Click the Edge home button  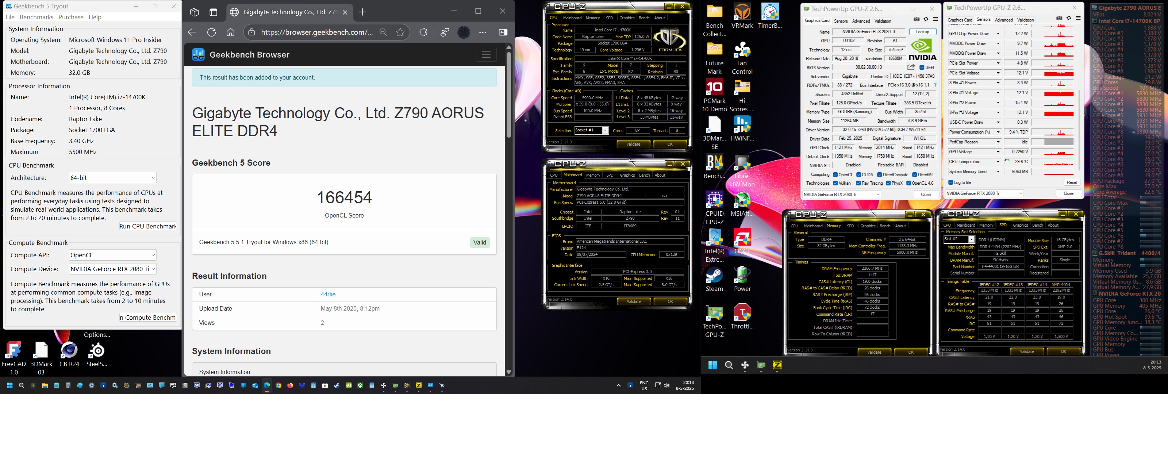[x=230, y=32]
